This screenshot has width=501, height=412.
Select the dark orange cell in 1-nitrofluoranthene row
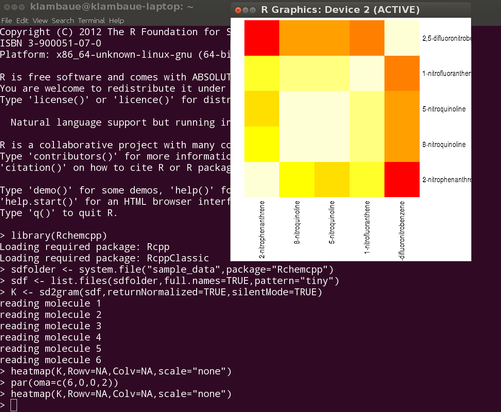pos(402,74)
